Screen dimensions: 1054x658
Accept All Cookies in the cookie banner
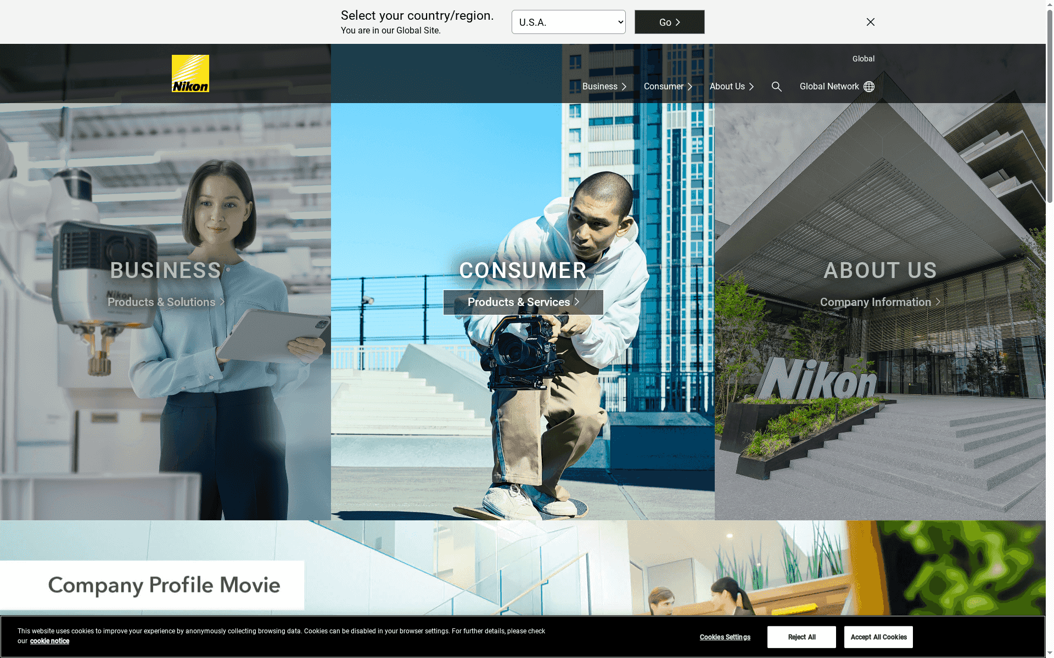[x=878, y=637]
